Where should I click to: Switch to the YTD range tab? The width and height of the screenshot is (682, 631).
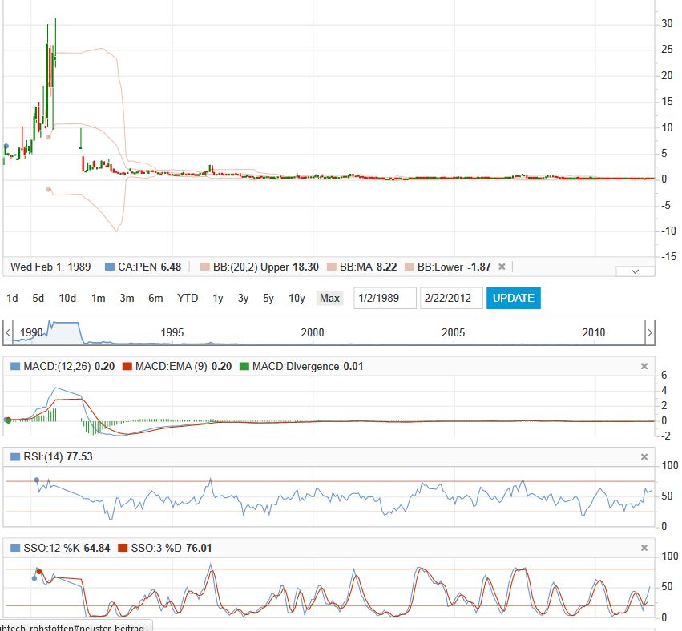point(187,297)
